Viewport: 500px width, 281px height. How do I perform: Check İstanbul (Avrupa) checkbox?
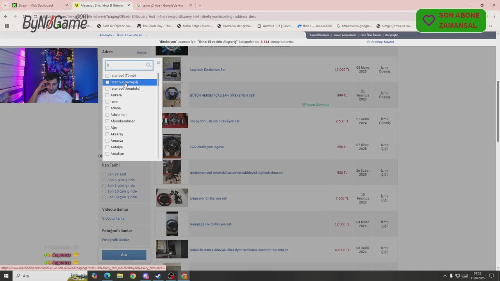pos(107,82)
